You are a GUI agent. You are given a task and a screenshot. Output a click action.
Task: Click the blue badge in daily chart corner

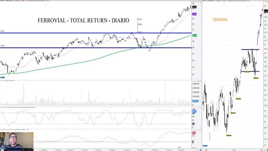[x=3, y=78]
